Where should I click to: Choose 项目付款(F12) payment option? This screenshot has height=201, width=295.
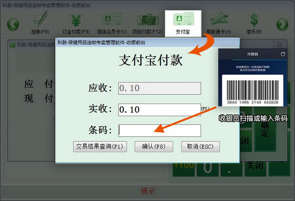(x=147, y=23)
